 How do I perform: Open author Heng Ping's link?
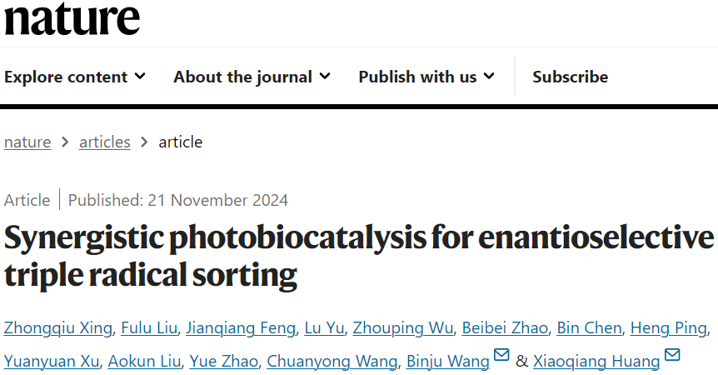pyautogui.click(x=669, y=327)
